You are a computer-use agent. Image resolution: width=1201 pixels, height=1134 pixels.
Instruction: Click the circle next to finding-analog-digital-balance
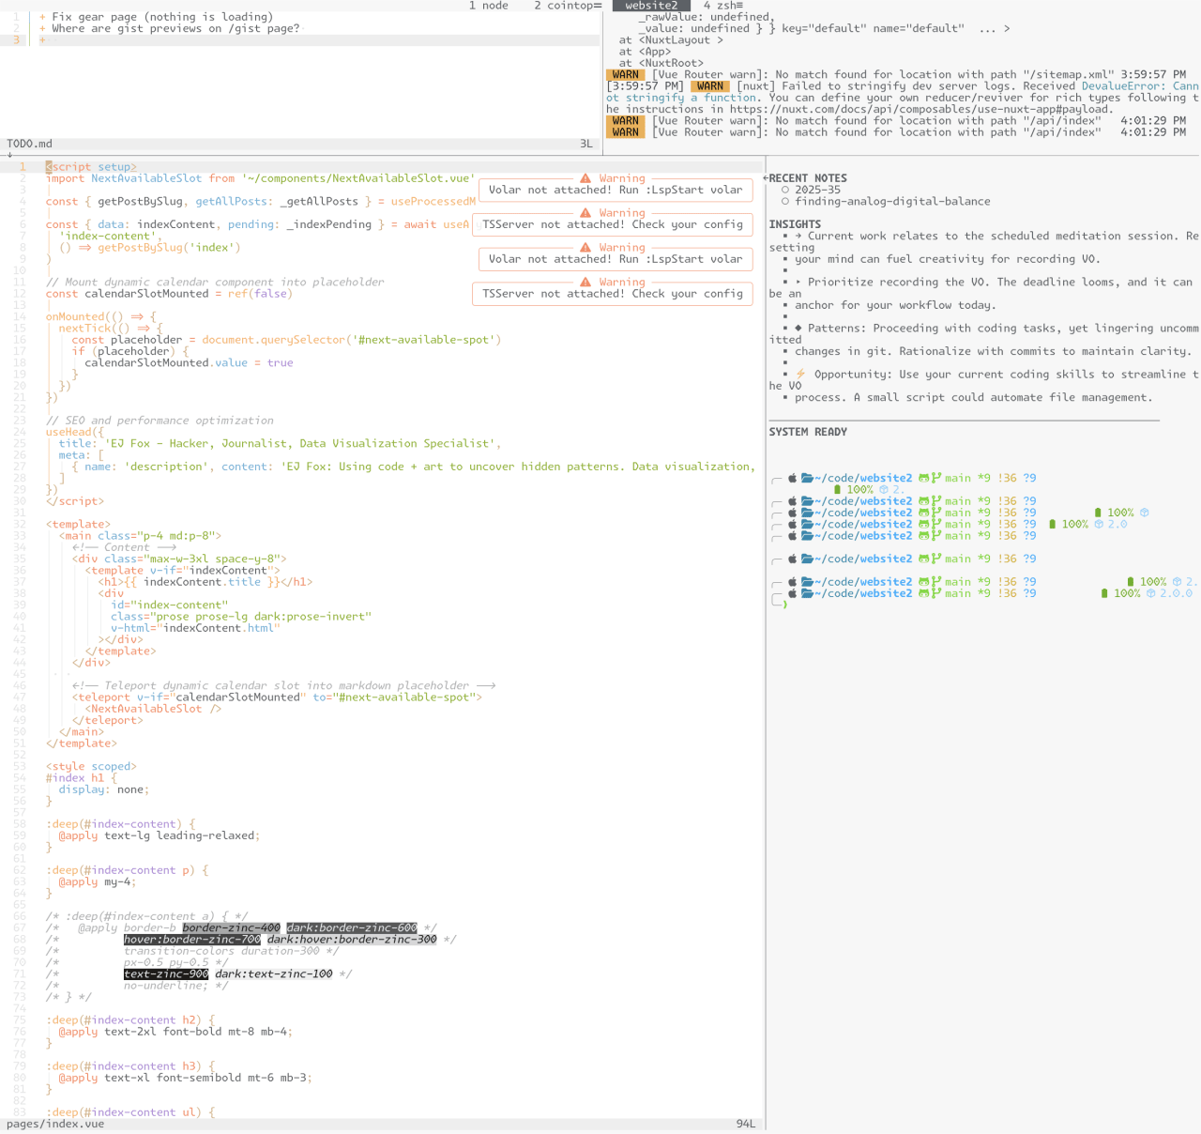(x=785, y=201)
